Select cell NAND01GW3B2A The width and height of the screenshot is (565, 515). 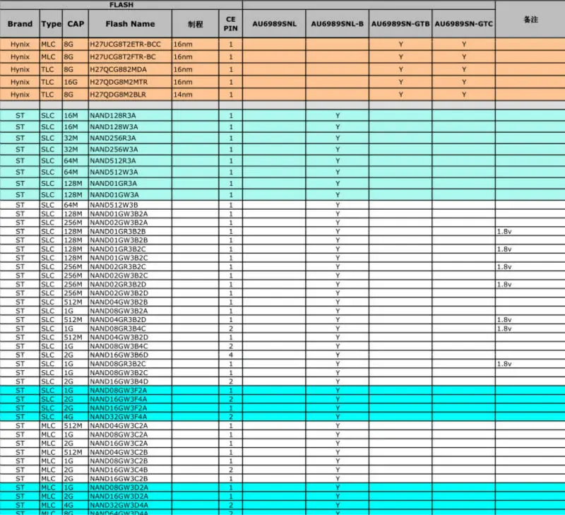tap(130, 214)
